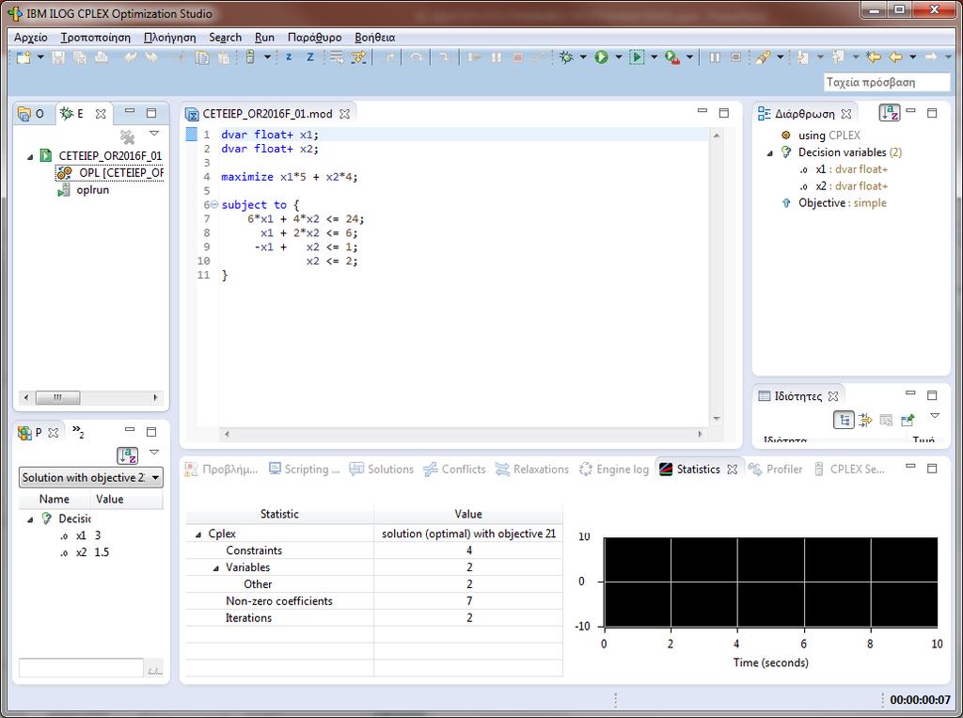Image resolution: width=963 pixels, height=718 pixels.
Task: Click the battery-like toolbar icon
Action: [250, 57]
